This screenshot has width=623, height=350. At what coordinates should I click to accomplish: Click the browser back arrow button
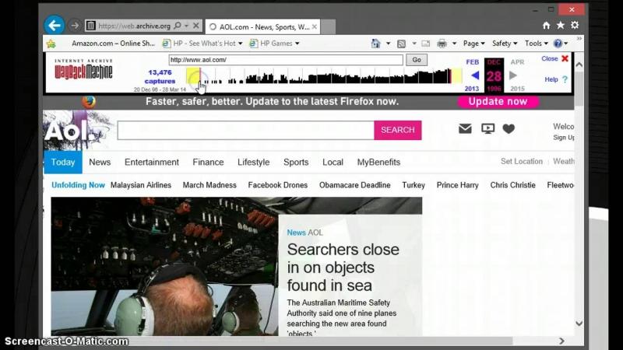point(54,25)
